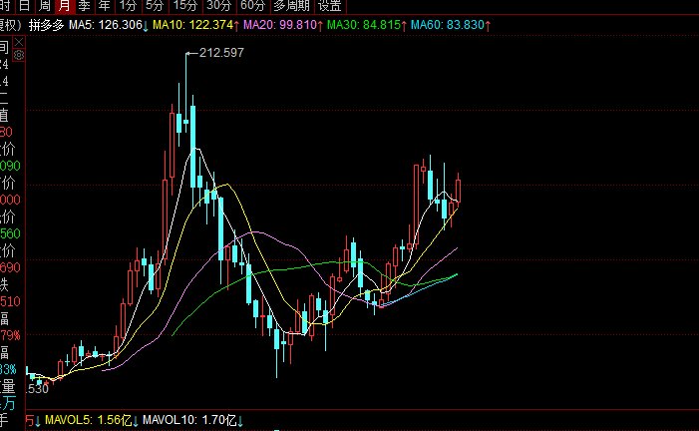Click the 212.597 peak price marker
Screen dimensions: 699x431
click(221, 52)
